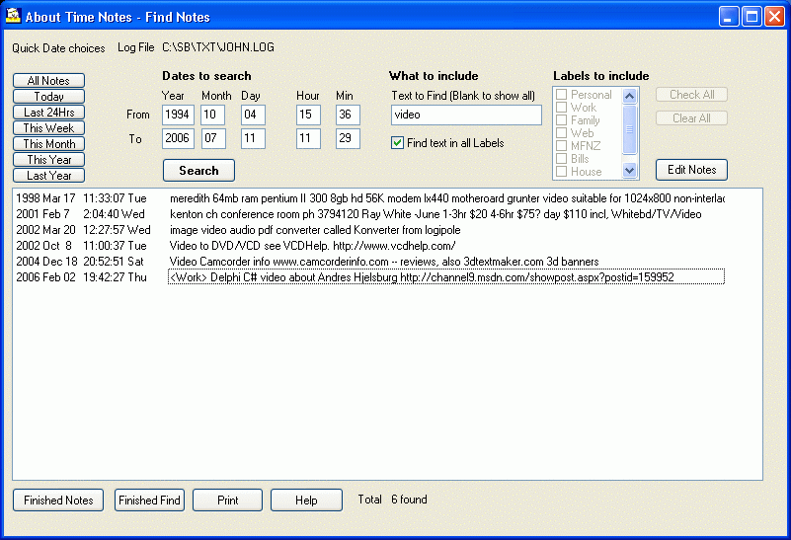Select the Last Year quick date

pyautogui.click(x=49, y=176)
